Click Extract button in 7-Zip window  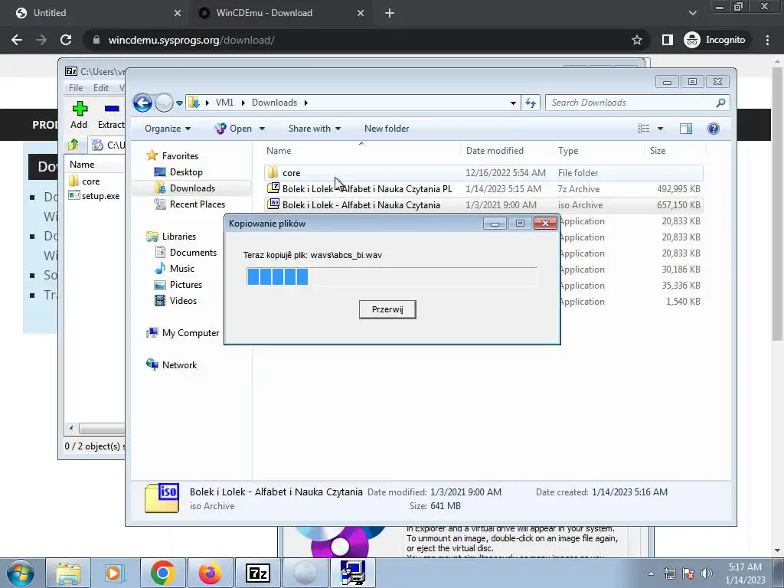(111, 115)
